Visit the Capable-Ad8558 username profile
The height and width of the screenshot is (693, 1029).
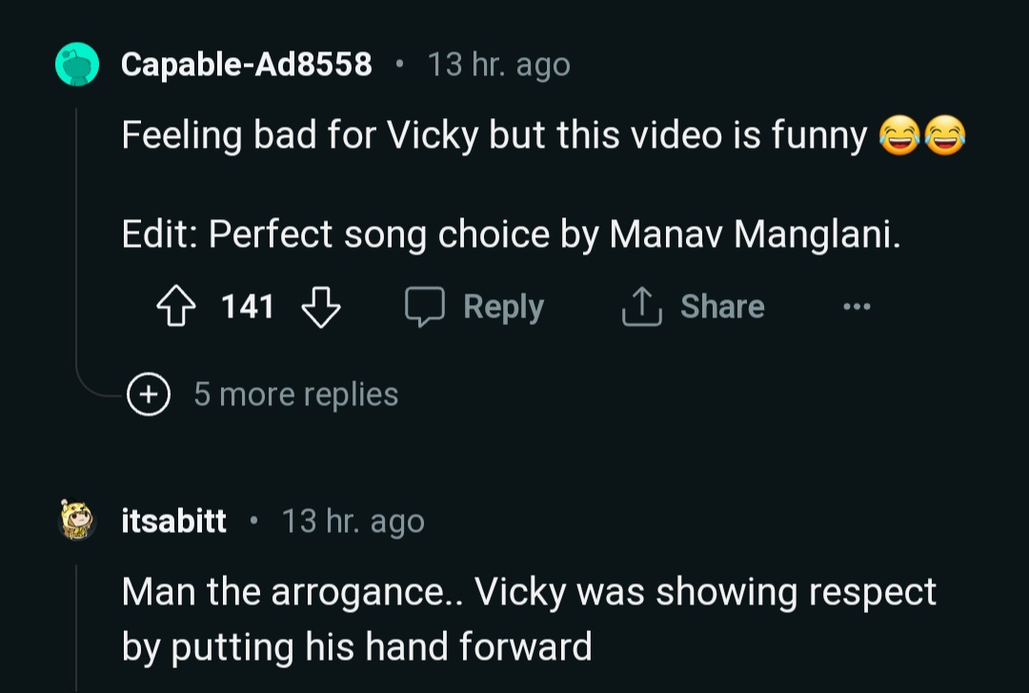click(x=247, y=65)
